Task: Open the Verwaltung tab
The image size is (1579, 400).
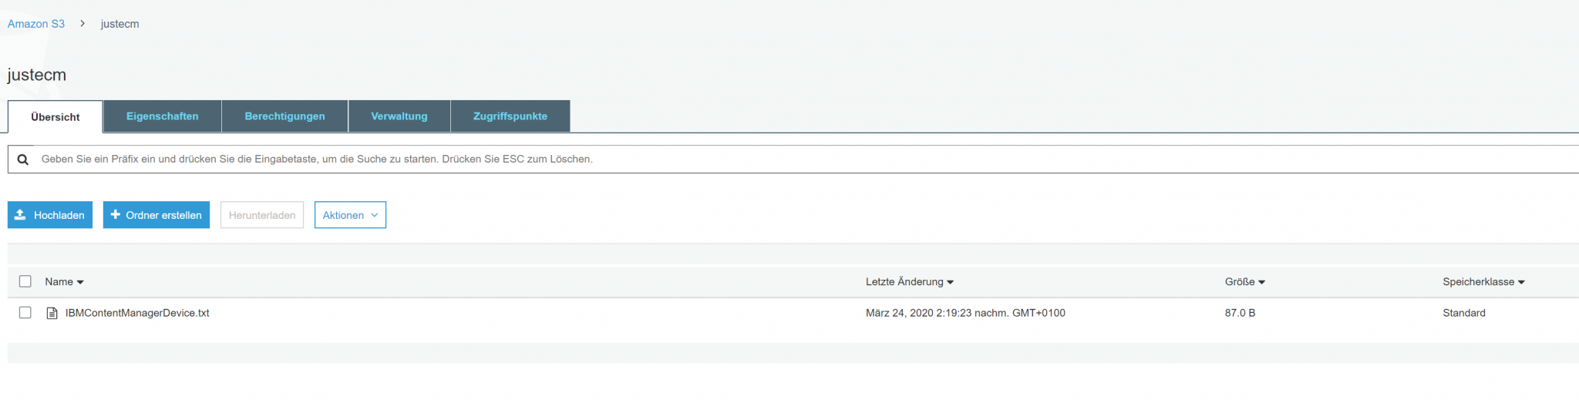Action: tap(399, 116)
